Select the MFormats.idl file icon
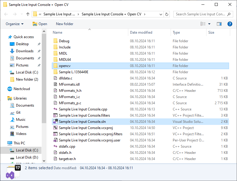The image size is (237, 181). (x=55, y=84)
